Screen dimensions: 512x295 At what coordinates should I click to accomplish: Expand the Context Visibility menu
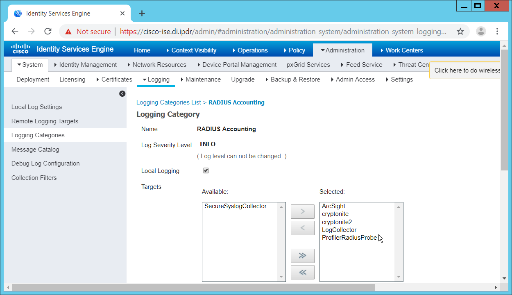pyautogui.click(x=191, y=50)
